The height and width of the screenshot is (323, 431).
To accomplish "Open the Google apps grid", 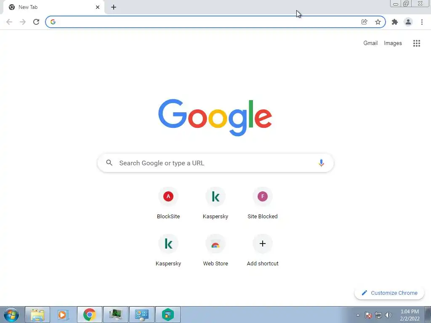I will click(x=417, y=43).
